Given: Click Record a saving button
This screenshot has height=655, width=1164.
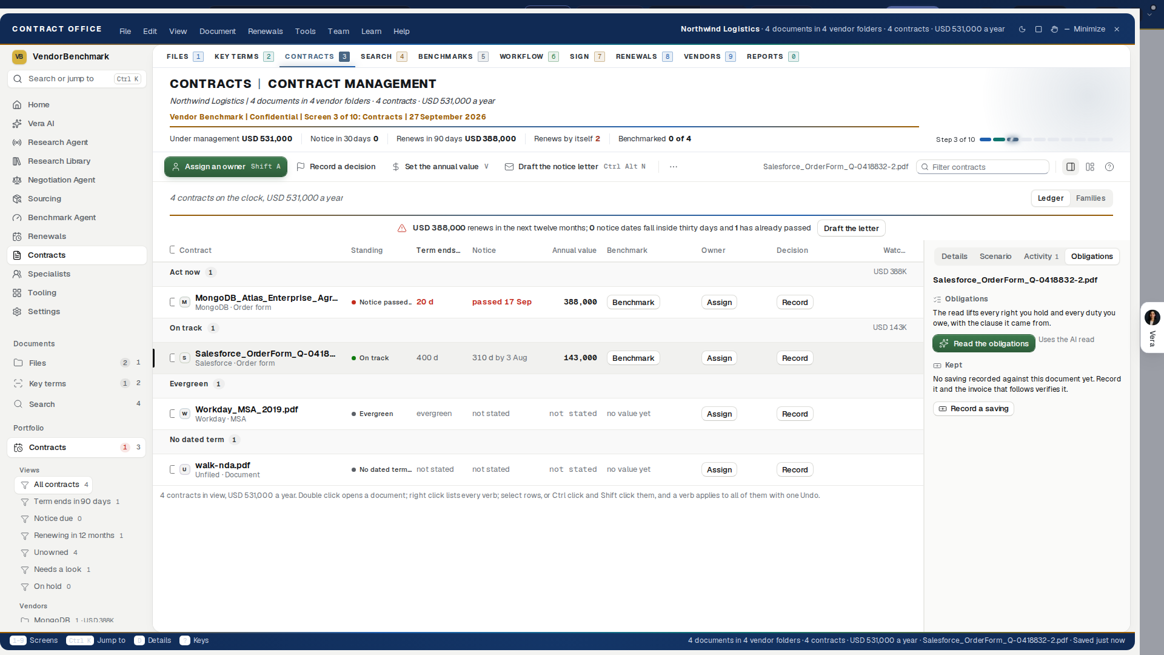Looking at the screenshot, I should coord(974,409).
